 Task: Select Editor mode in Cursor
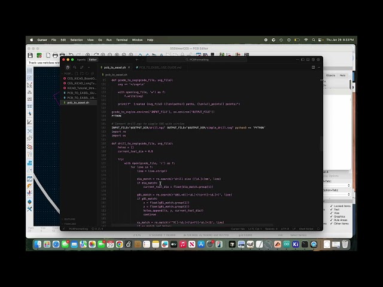tap(93, 60)
